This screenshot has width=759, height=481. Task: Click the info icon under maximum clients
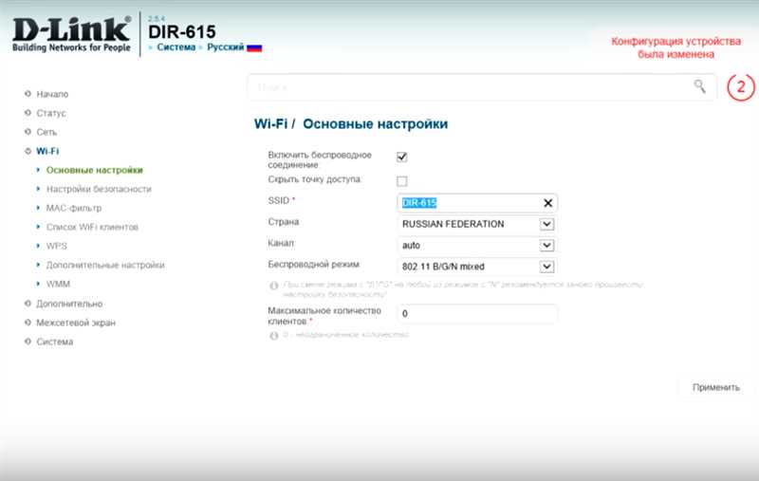274,335
